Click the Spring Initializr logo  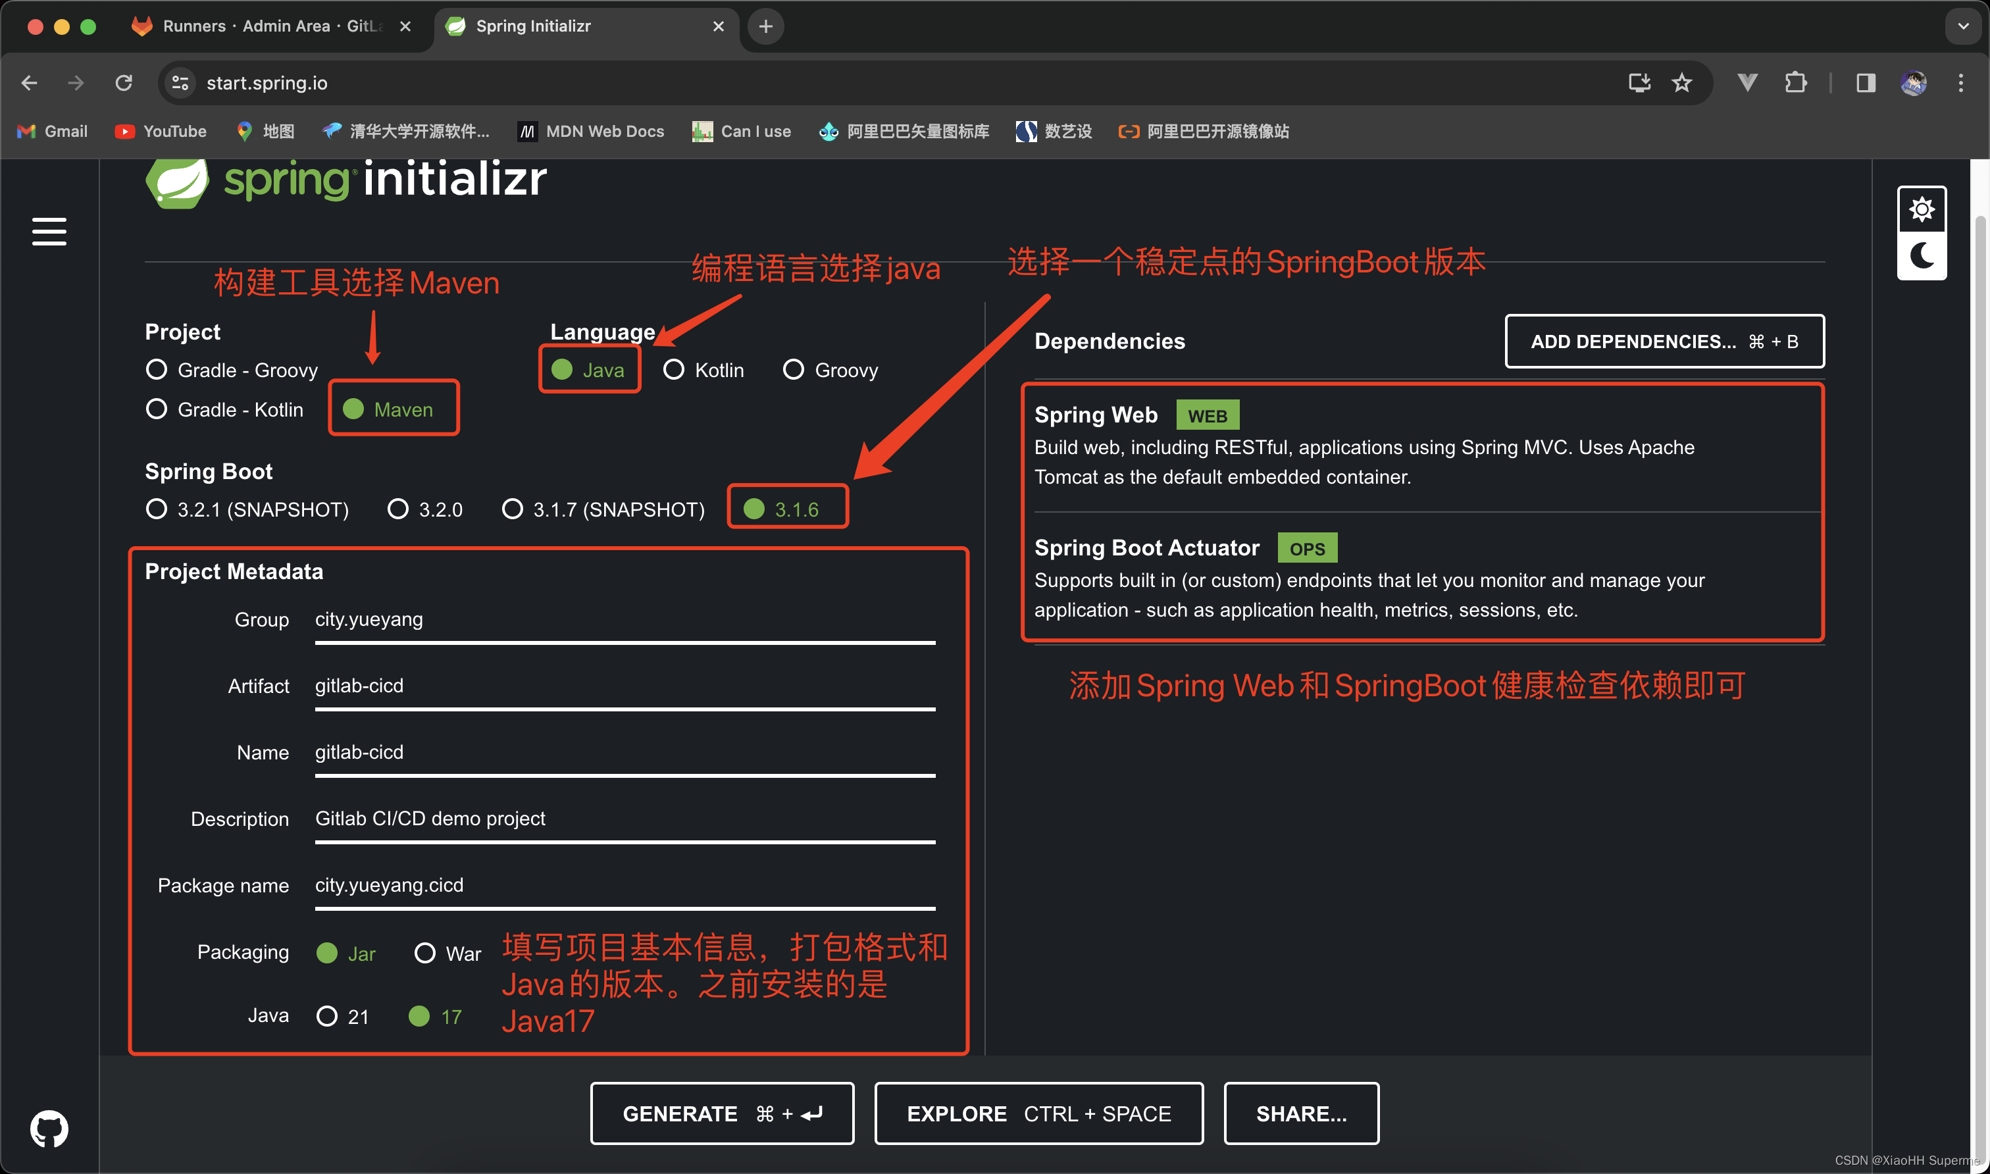coord(345,180)
